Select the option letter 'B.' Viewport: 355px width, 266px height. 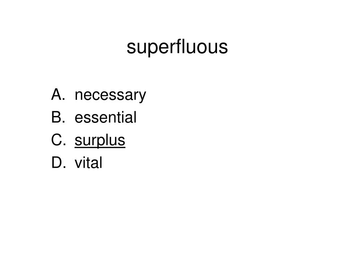pyautogui.click(x=58, y=117)
